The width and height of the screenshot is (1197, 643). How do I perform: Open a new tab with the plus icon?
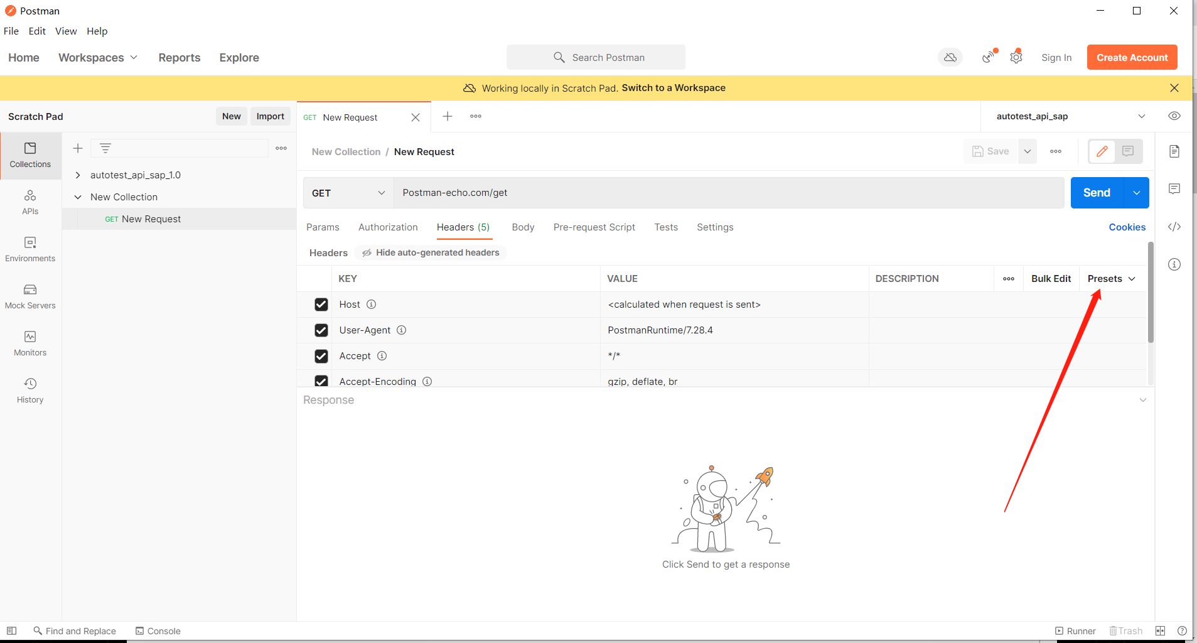pos(448,116)
